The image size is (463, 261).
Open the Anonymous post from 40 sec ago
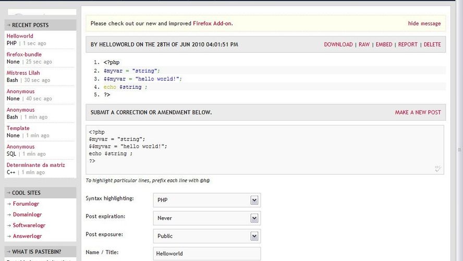pyautogui.click(x=20, y=91)
